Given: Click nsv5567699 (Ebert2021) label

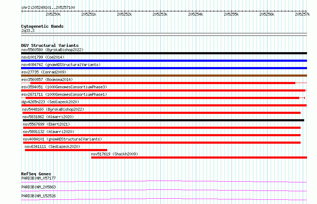Looking at the screenshot, I should pyautogui.click(x=46, y=124).
